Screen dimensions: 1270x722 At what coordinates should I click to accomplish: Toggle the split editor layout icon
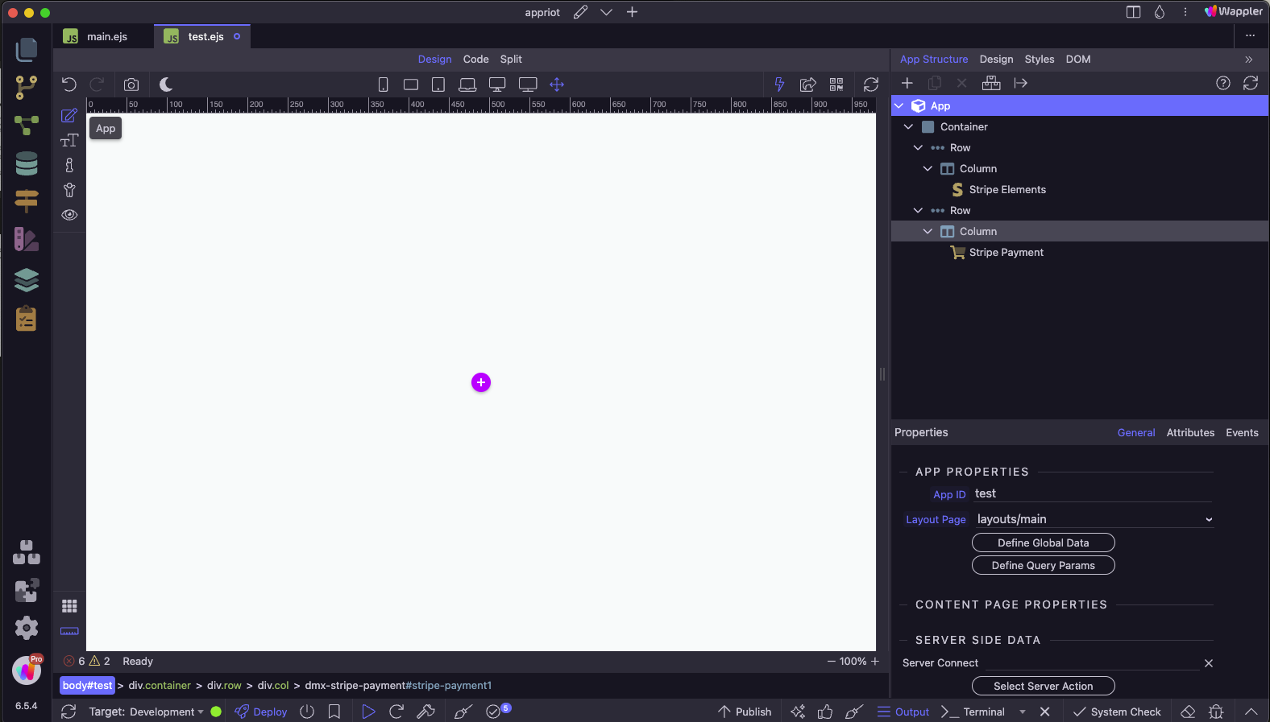pyautogui.click(x=1133, y=12)
